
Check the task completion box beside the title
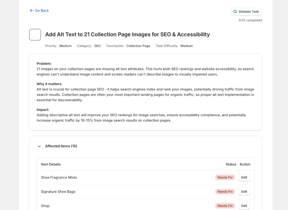pos(35,35)
